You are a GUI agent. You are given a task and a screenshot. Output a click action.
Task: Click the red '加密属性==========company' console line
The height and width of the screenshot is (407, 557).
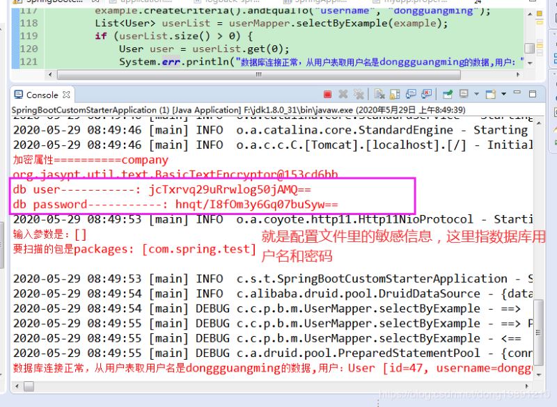click(x=91, y=160)
